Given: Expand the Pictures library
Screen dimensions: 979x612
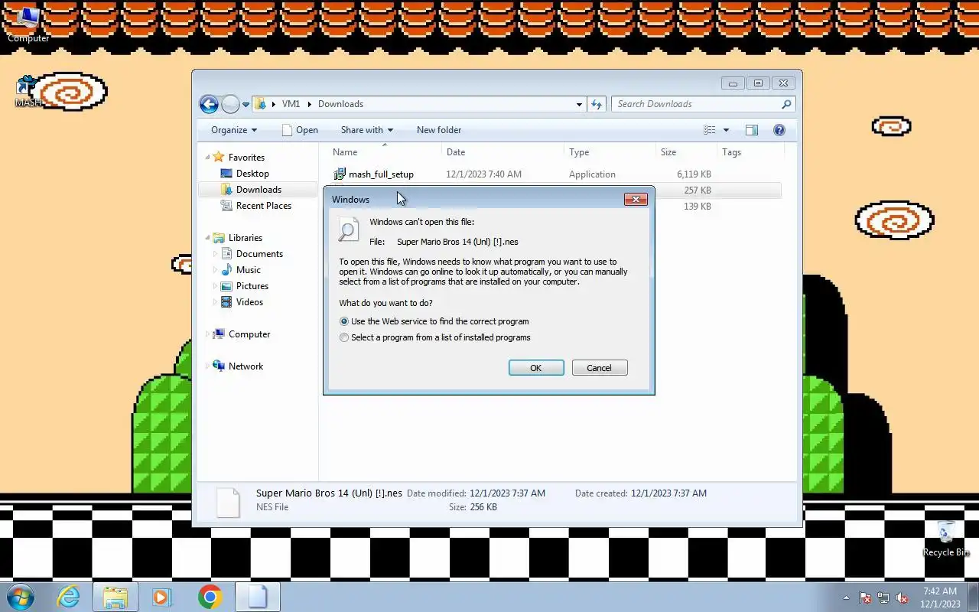Looking at the screenshot, I should coord(215,286).
